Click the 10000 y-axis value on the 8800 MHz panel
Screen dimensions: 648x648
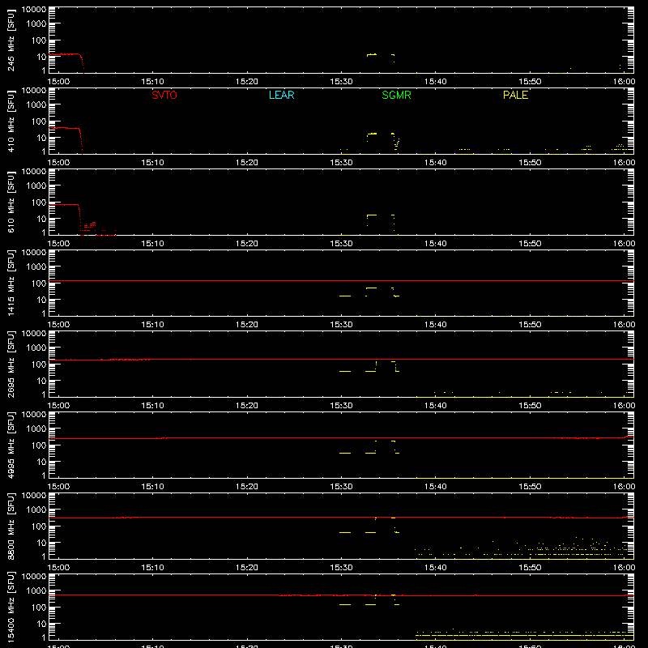pos(34,496)
